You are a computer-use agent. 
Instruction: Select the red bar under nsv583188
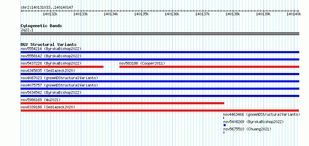point(209,67)
